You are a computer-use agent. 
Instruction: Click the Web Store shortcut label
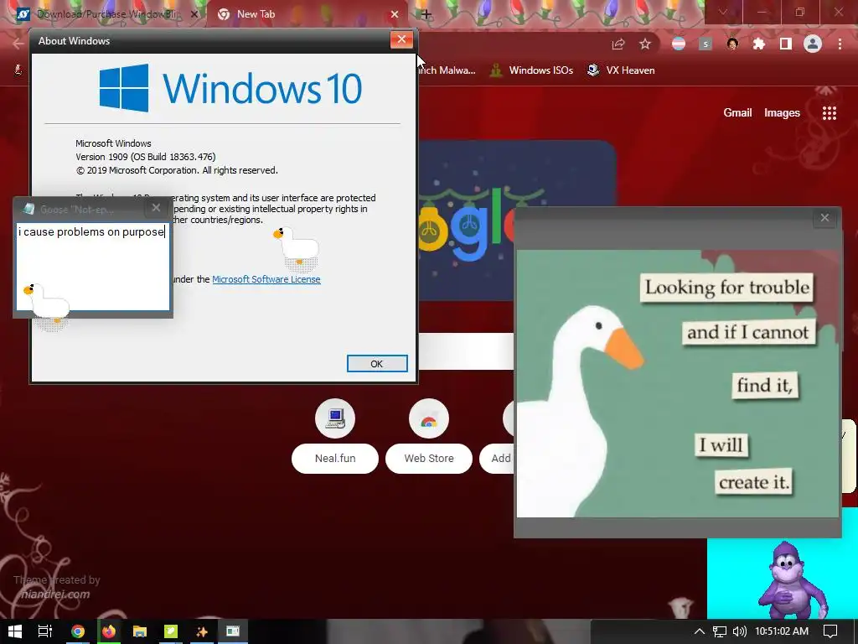pos(428,459)
